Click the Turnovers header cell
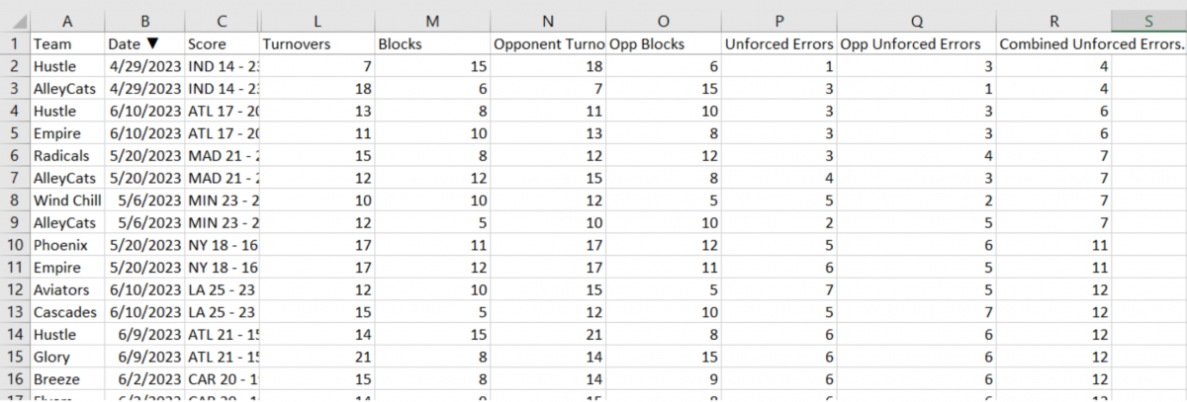The width and height of the screenshot is (1187, 402). 316,43
